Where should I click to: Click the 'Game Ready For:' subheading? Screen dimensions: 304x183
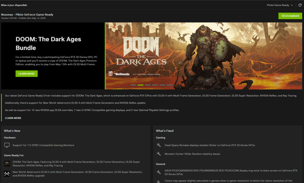(x=14, y=155)
